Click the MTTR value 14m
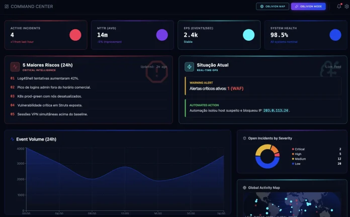This screenshot has width=350, height=217. [x=102, y=35]
